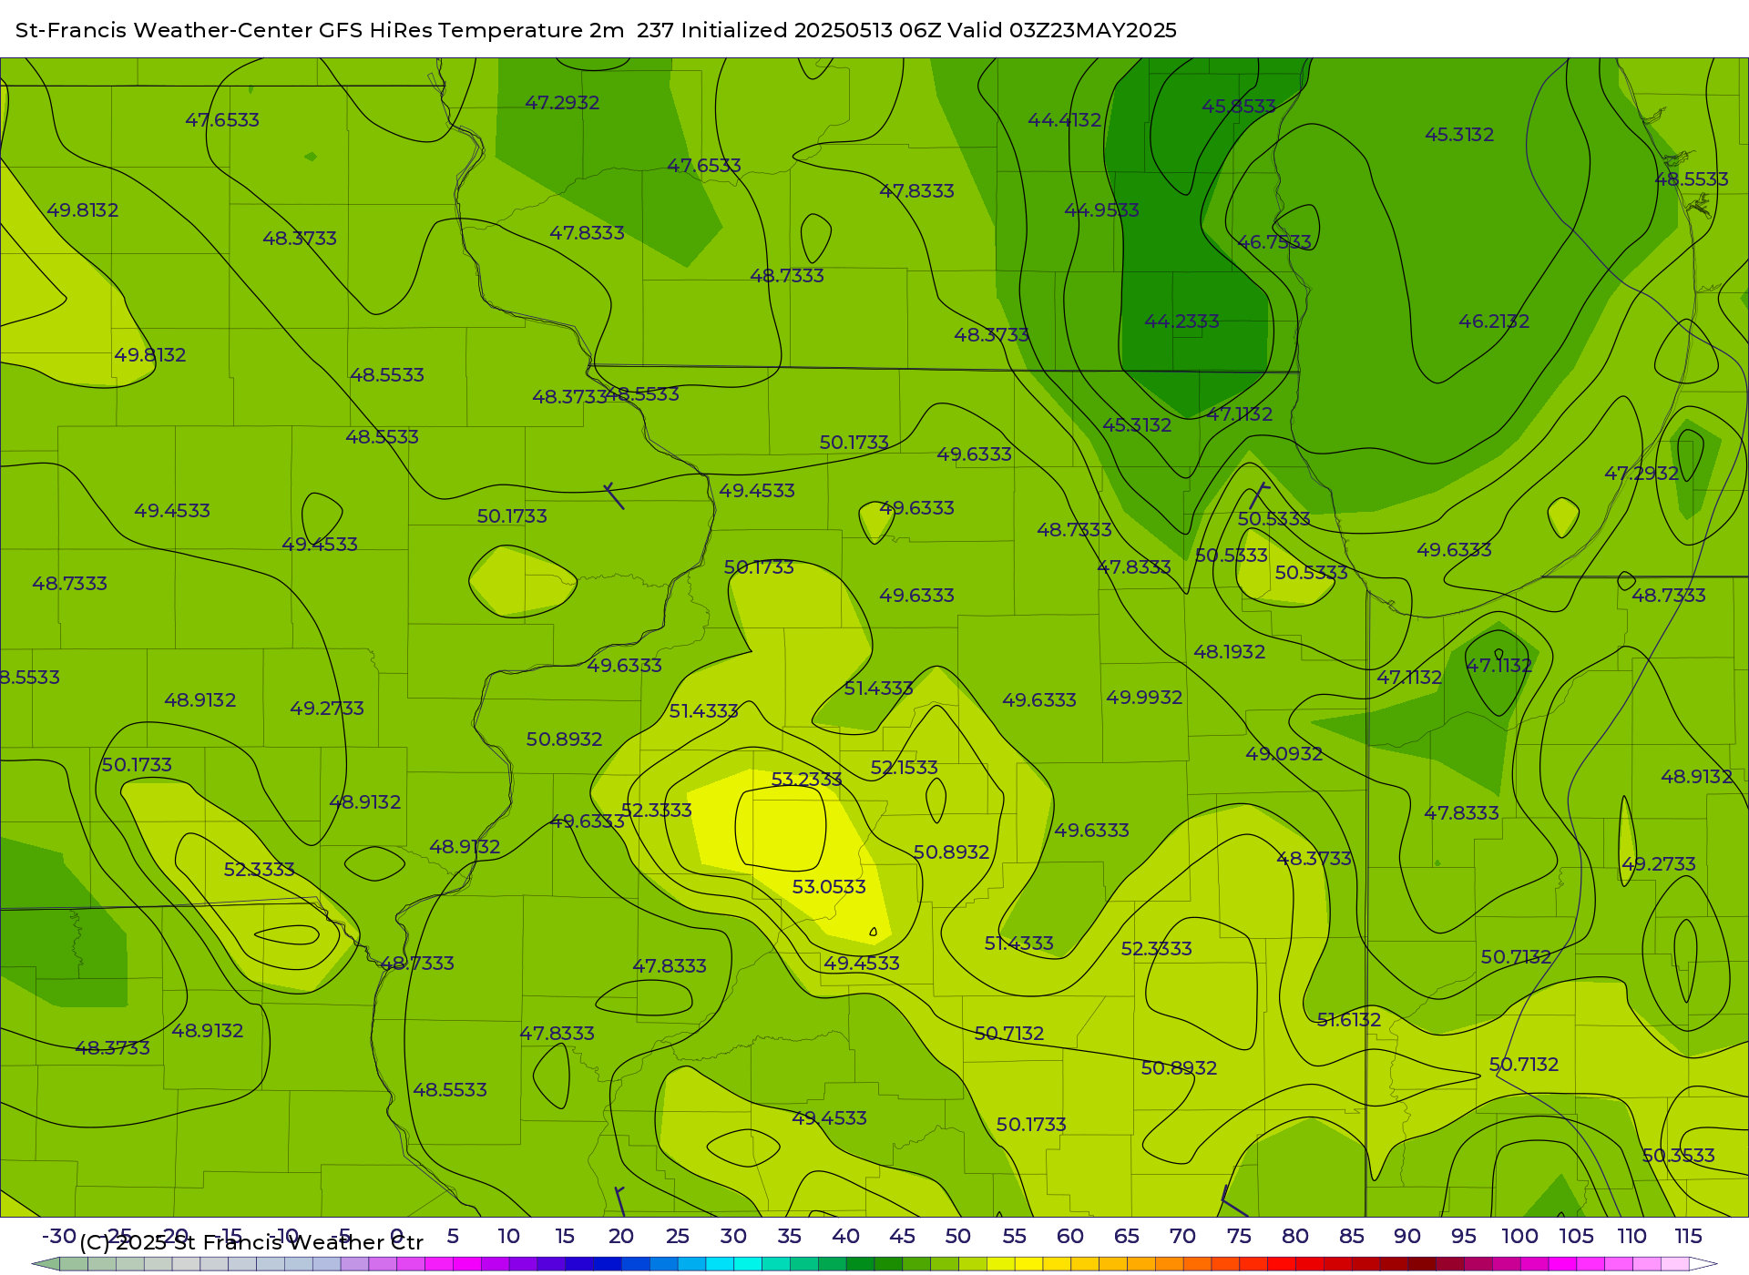The image size is (1749, 1275).
Task: Click the 46.7533 temperature value
Action: [1274, 242]
